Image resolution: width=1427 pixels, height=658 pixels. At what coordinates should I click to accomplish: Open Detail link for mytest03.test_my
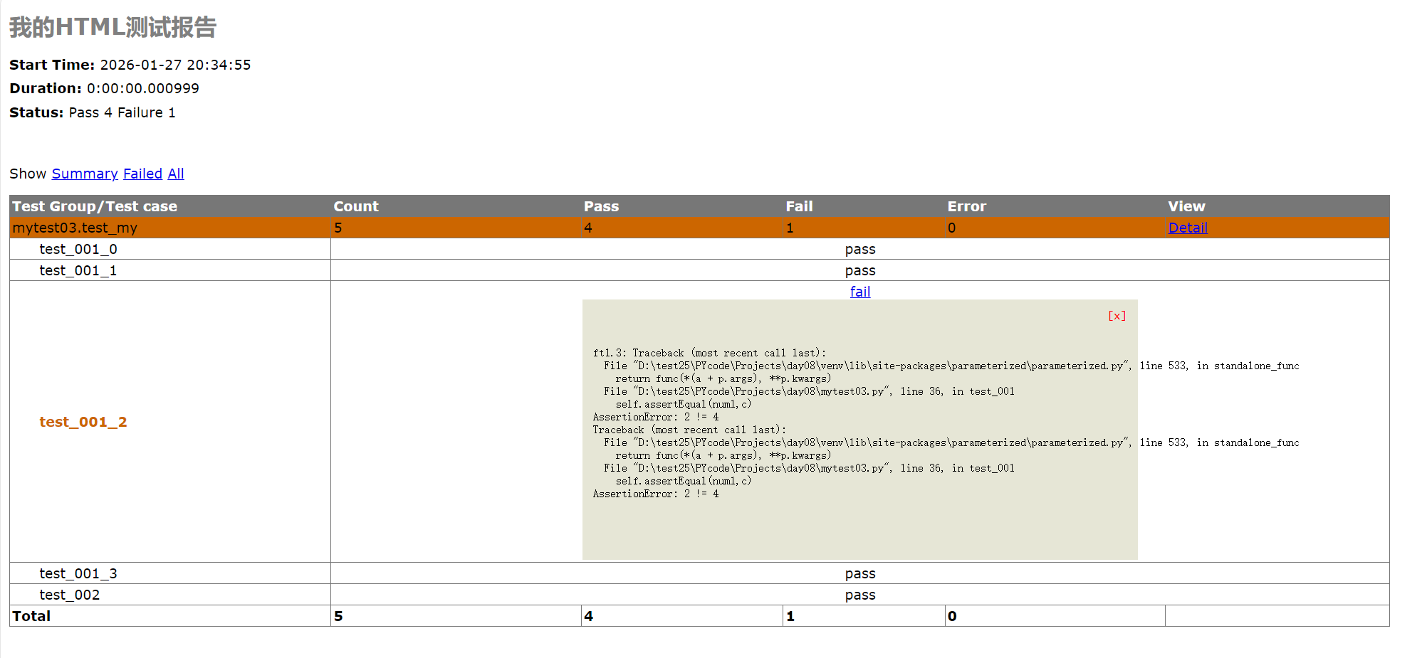click(x=1188, y=228)
